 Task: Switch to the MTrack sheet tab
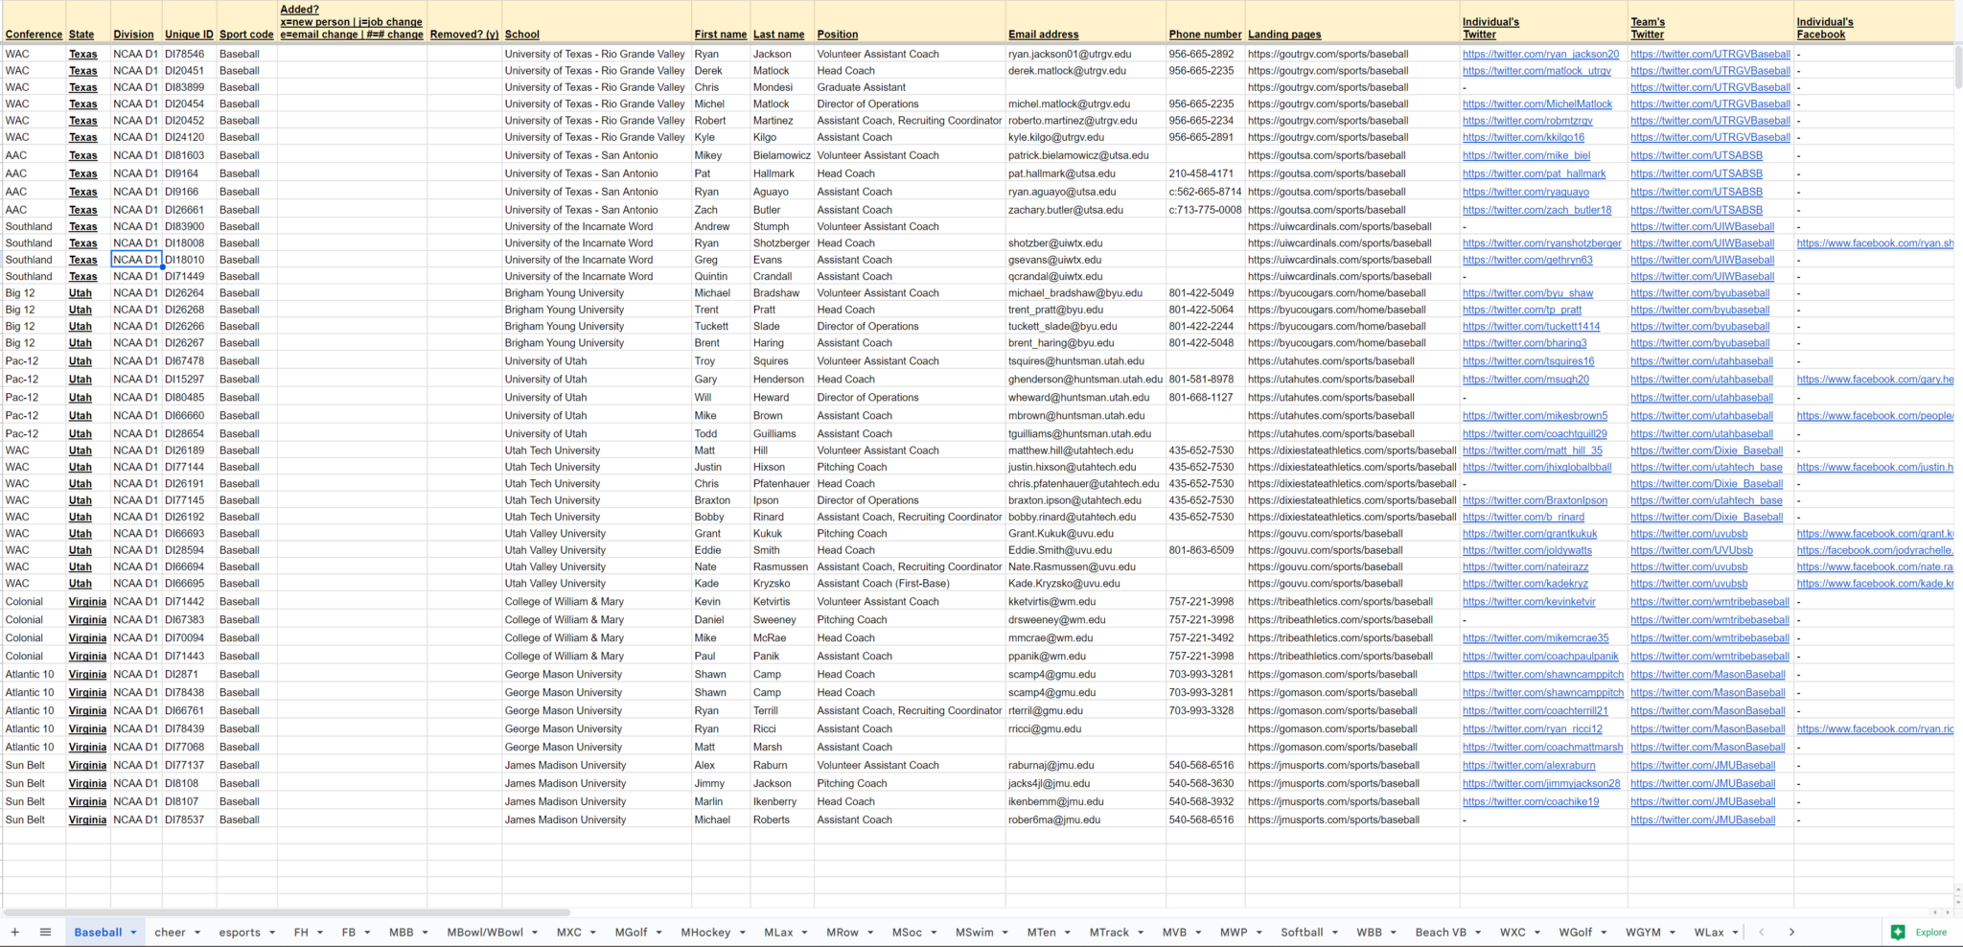pyautogui.click(x=1109, y=932)
